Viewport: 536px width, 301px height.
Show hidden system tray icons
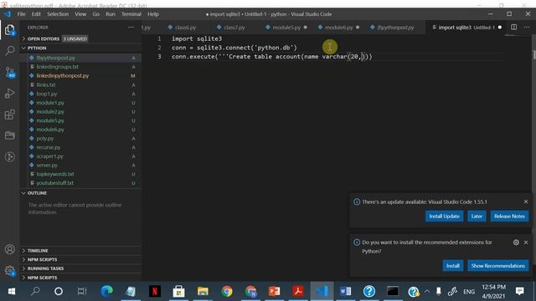(x=427, y=291)
